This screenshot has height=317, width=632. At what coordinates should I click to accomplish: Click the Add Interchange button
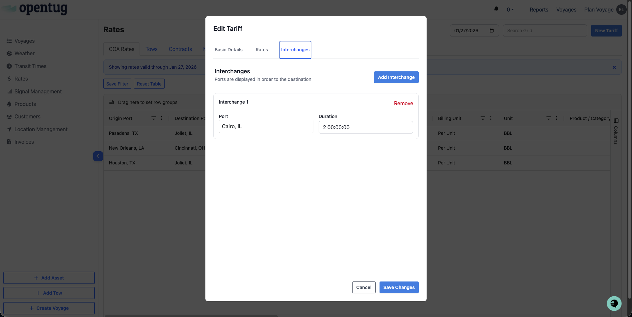point(396,77)
